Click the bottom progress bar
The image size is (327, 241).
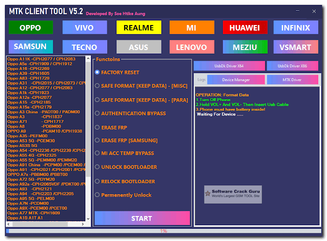pos(163,231)
